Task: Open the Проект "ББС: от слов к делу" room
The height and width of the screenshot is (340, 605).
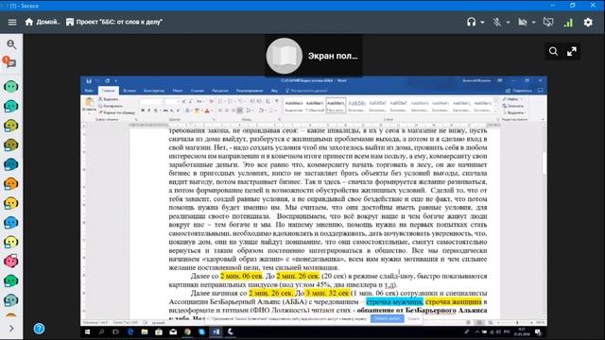Action: (114, 22)
